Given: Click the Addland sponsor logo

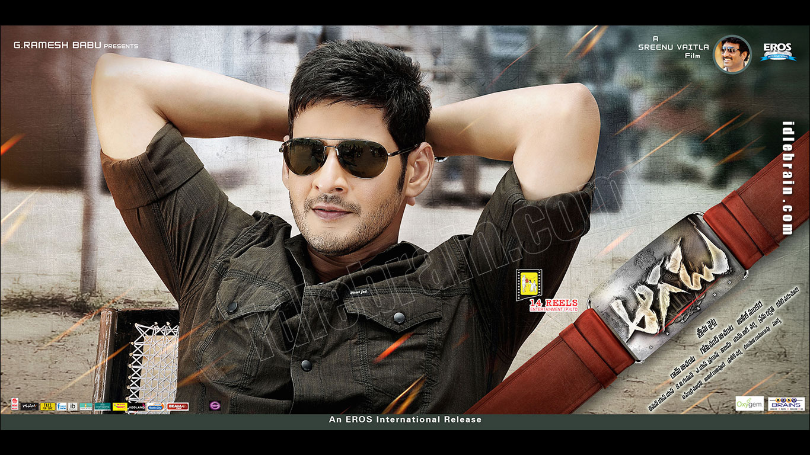Looking at the screenshot, I should (x=136, y=406).
